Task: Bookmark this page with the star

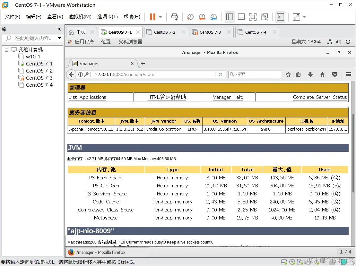Action: [288, 74]
